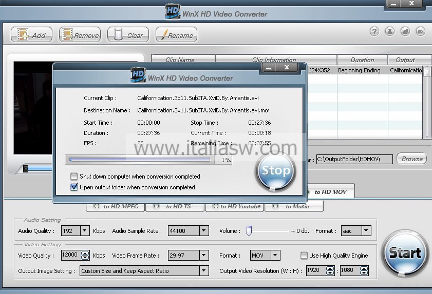Open the Help question mark icon
This screenshot has width=432, height=294.
coord(374,31)
